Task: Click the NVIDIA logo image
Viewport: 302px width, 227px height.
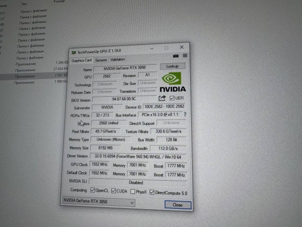Action: pyautogui.click(x=173, y=82)
